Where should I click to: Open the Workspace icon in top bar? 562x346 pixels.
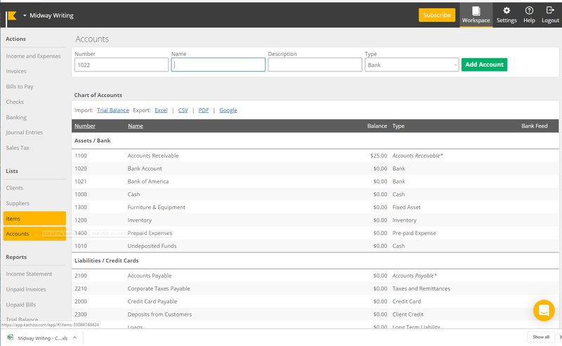click(x=476, y=11)
